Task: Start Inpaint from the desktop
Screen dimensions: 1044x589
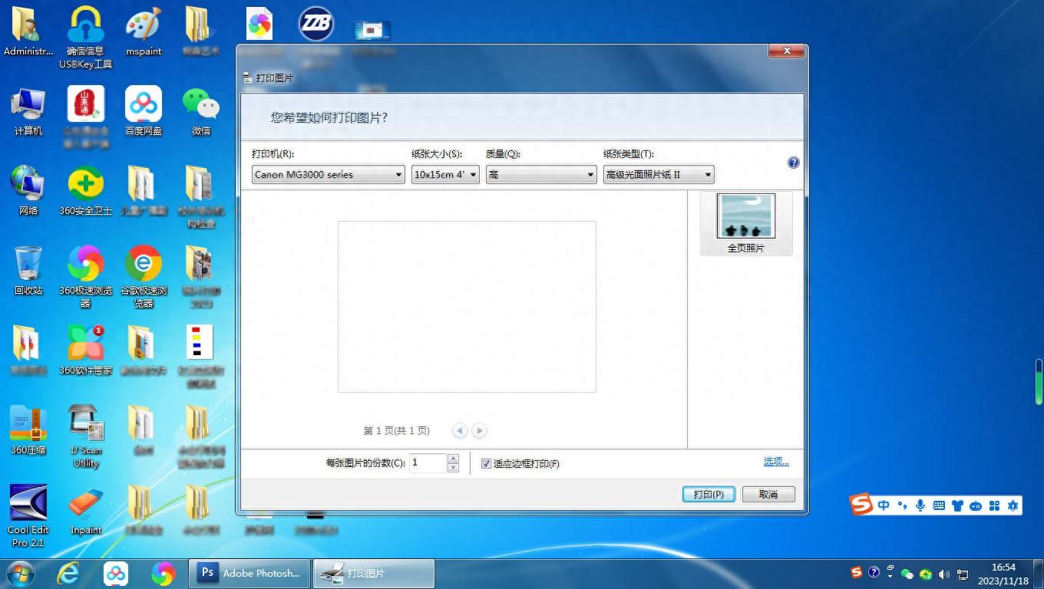Action: tap(85, 502)
